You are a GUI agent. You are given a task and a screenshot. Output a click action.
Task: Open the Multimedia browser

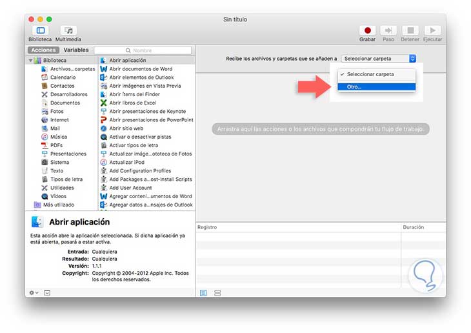tap(68, 31)
